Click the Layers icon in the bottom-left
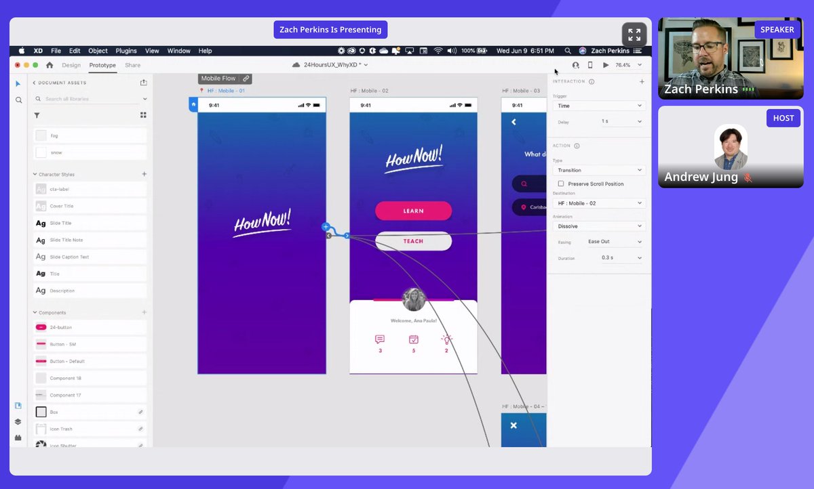 pos(18,421)
